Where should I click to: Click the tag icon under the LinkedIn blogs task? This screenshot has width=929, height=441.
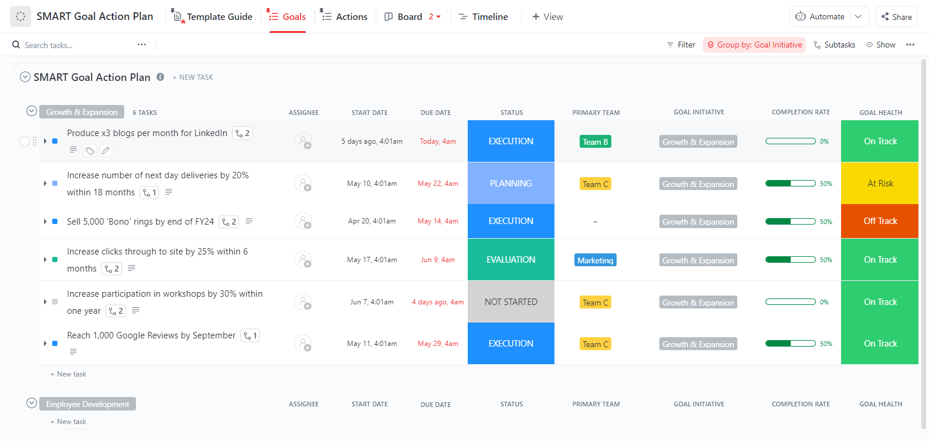[x=90, y=151]
